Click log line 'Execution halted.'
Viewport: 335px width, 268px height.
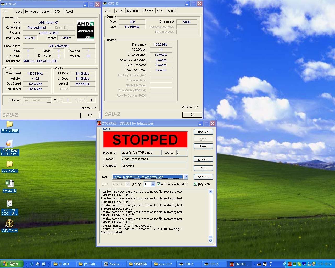pos(112,232)
